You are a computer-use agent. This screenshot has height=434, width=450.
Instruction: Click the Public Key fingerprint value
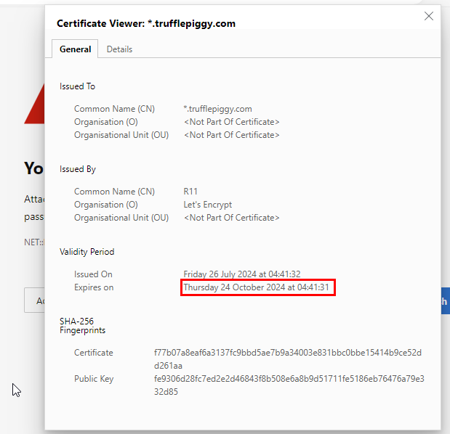(289, 385)
